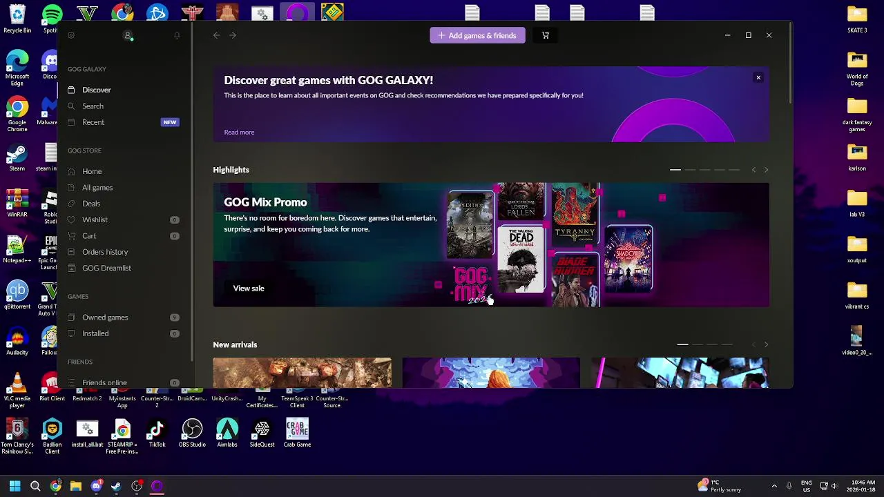
Task: Select install_all.bat file on desktop
Action: click(87, 433)
